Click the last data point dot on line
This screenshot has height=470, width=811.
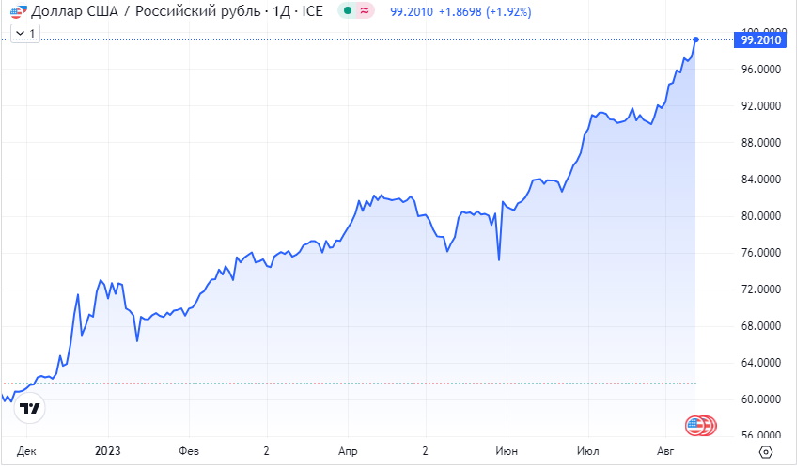pos(695,39)
